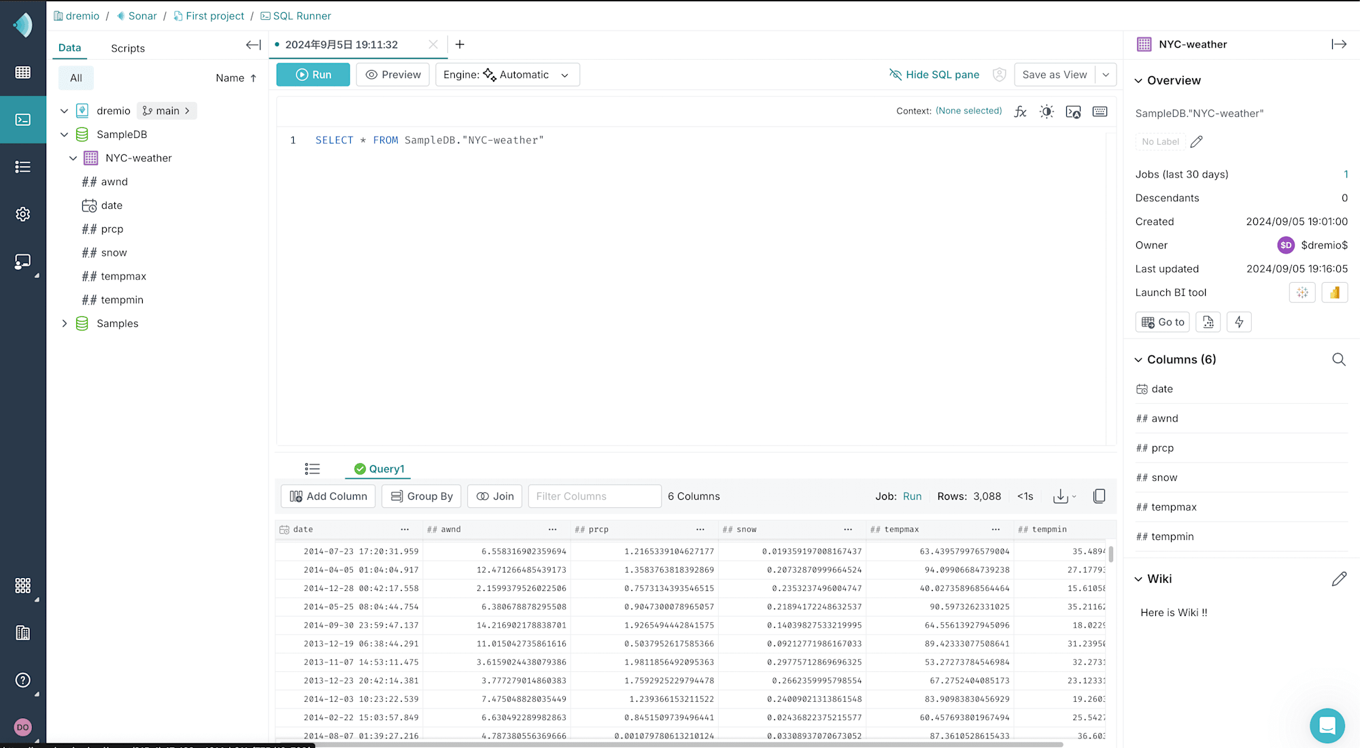Collapse the Overview section
The height and width of the screenshot is (748, 1360).
click(1138, 81)
